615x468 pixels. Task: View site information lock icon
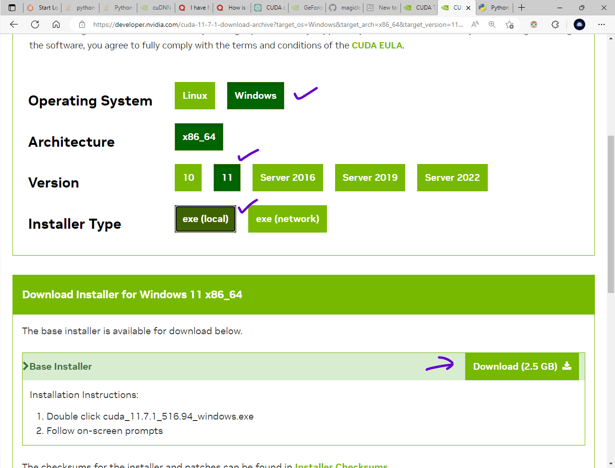(82, 24)
